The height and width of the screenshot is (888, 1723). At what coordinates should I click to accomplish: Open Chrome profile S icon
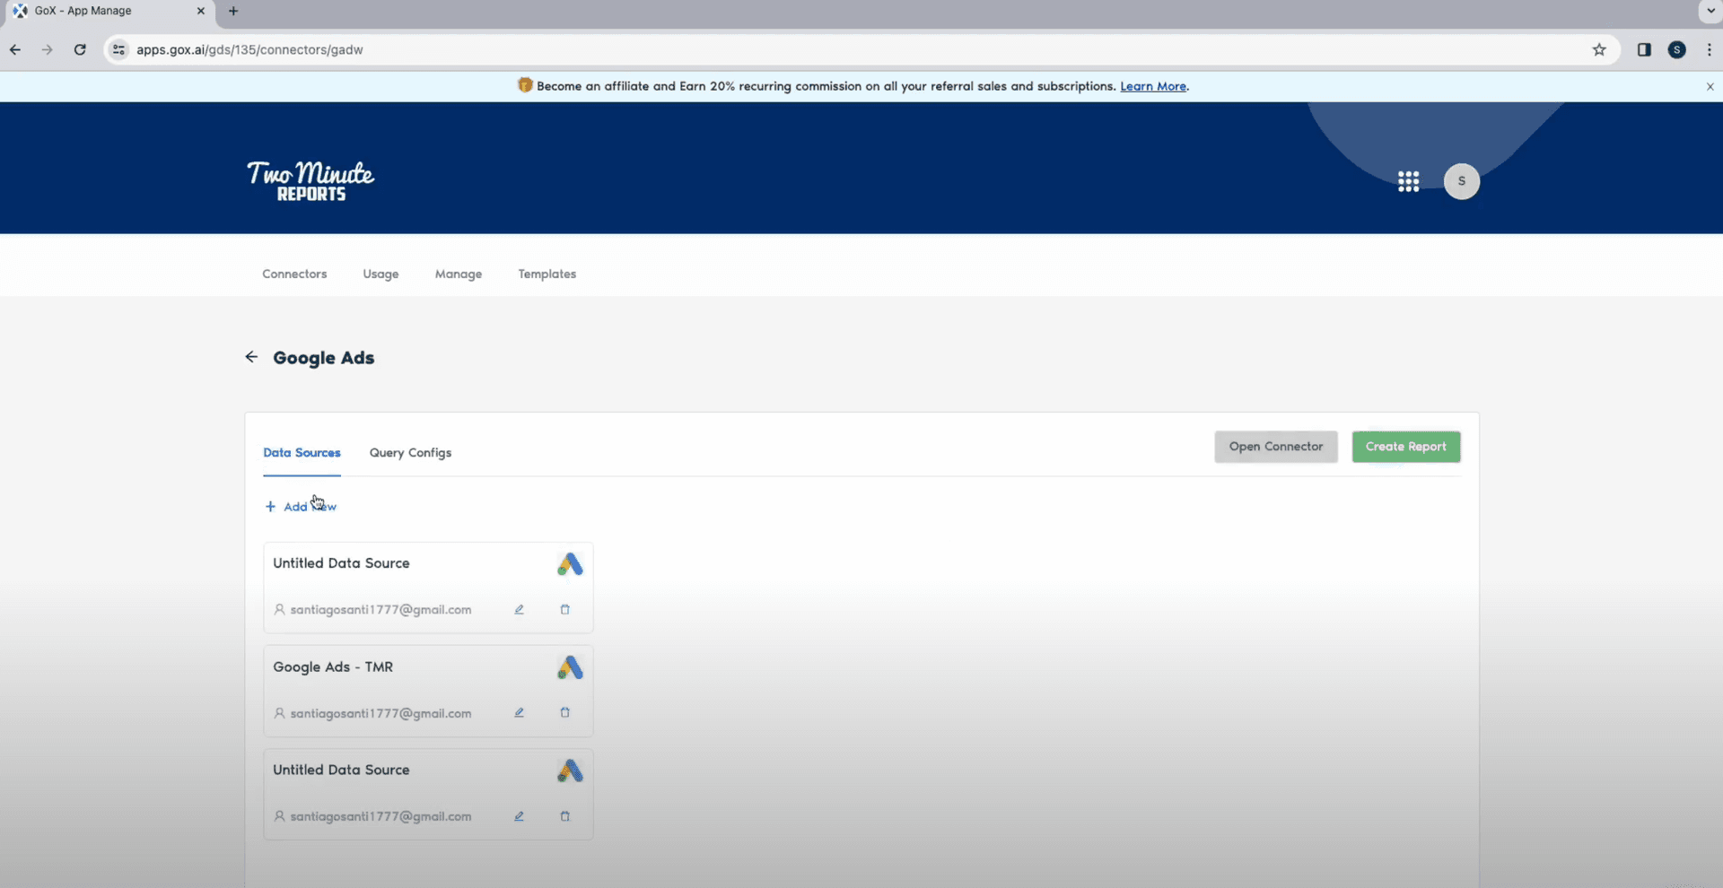pos(1676,50)
